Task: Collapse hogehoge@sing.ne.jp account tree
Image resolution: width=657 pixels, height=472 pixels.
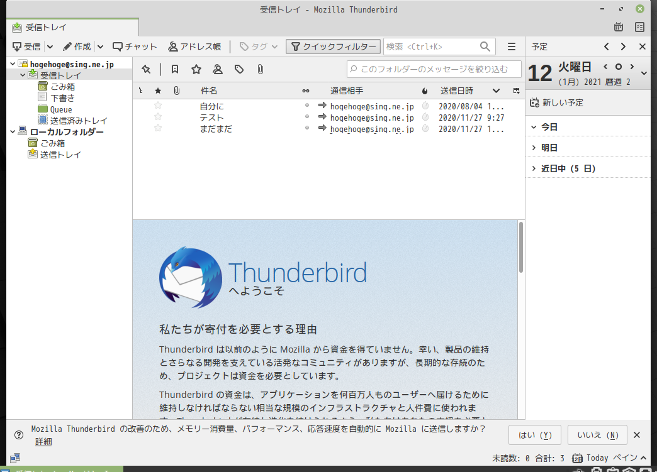Action: [13, 64]
